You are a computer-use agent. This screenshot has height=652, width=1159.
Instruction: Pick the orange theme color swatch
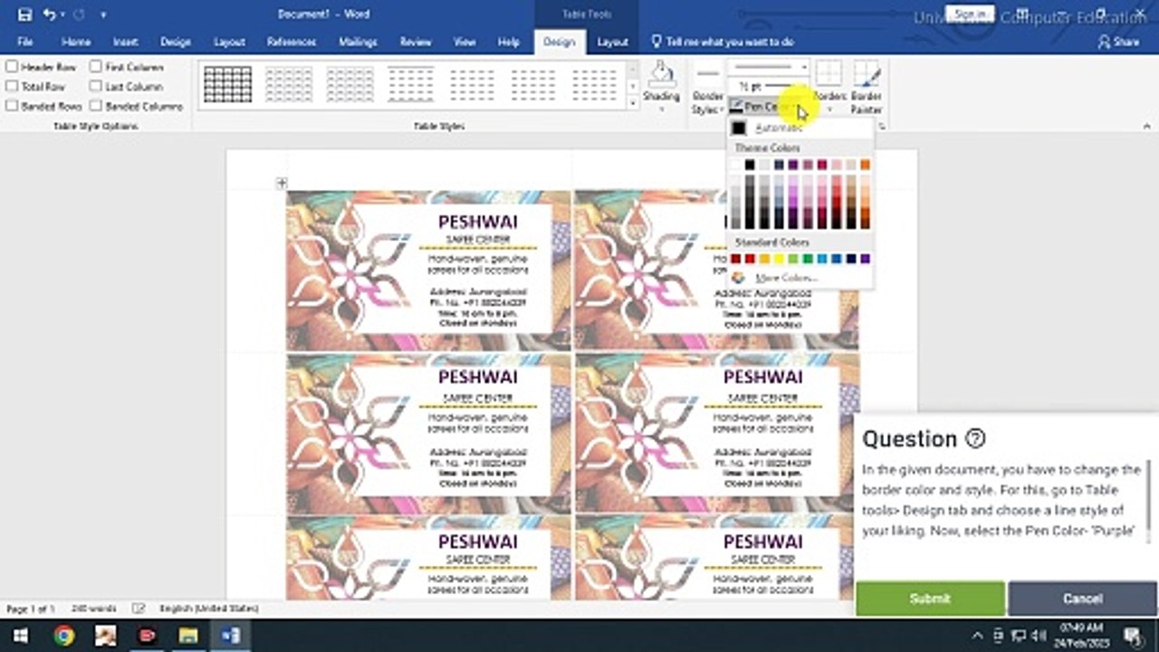865,165
